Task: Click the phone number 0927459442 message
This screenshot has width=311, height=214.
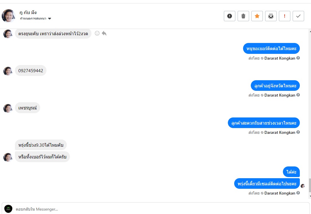Action: click(31, 71)
